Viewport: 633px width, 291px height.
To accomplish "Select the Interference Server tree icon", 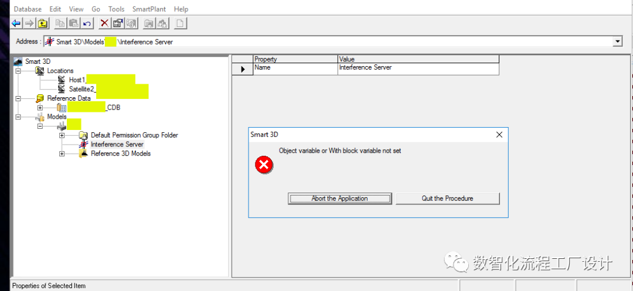I will tap(83, 144).
